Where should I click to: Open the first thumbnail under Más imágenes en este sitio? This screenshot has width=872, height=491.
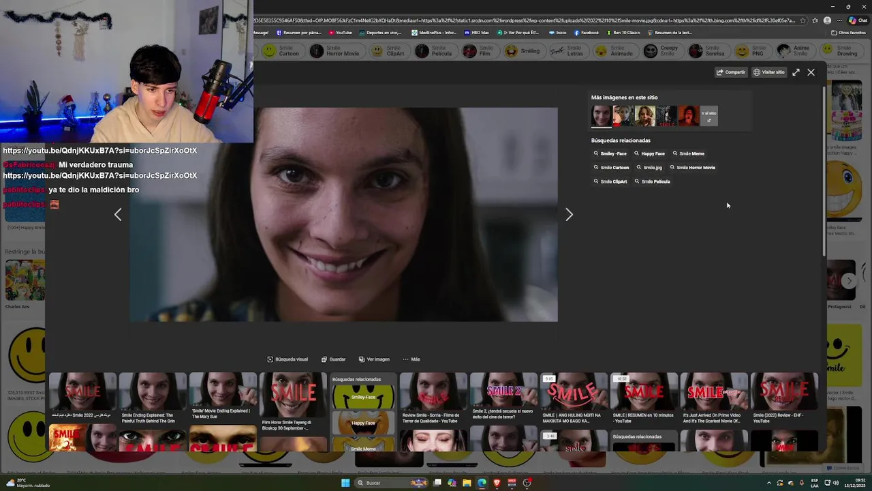tap(602, 116)
